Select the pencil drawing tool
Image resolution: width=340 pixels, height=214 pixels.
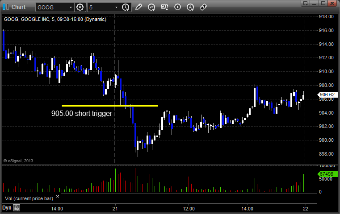(139, 7)
